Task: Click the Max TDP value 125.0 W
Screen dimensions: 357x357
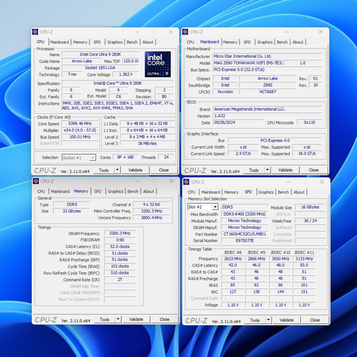Action: [131, 61]
